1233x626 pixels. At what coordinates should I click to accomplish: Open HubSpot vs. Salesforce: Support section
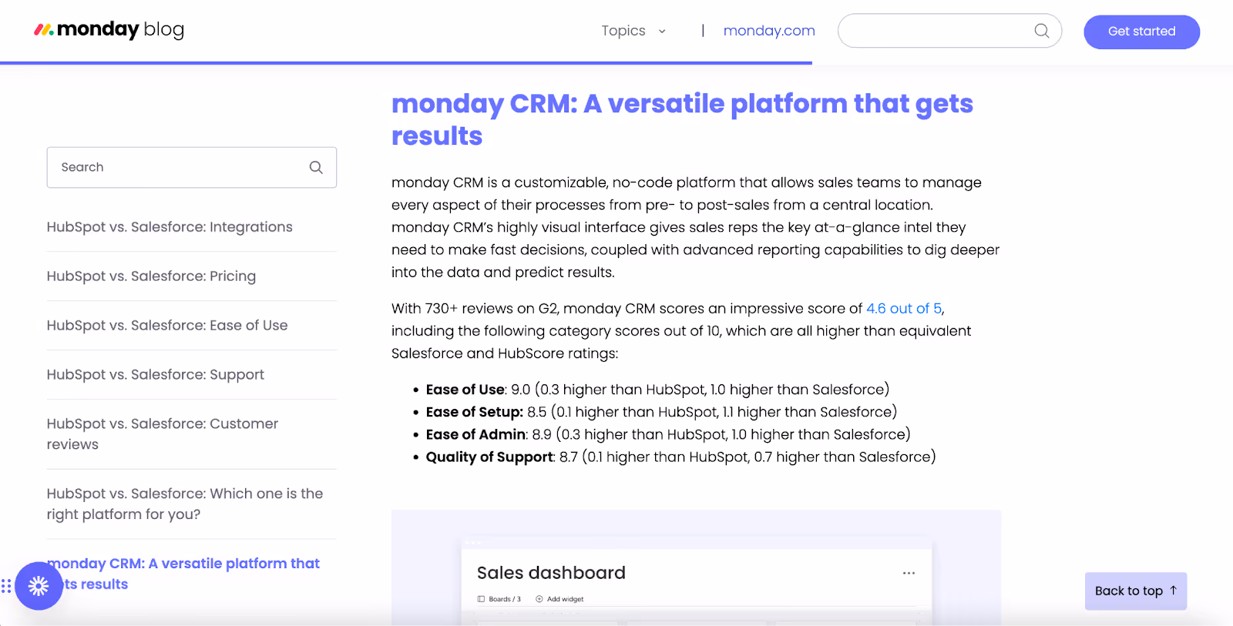155,375
